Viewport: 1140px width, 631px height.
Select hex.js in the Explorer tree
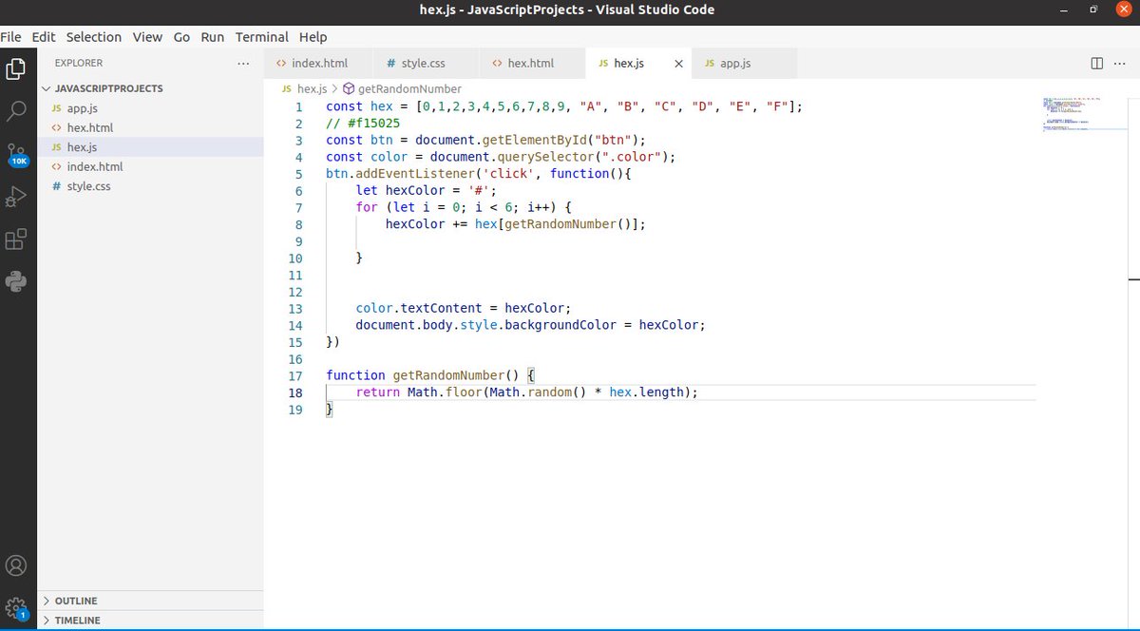click(82, 147)
